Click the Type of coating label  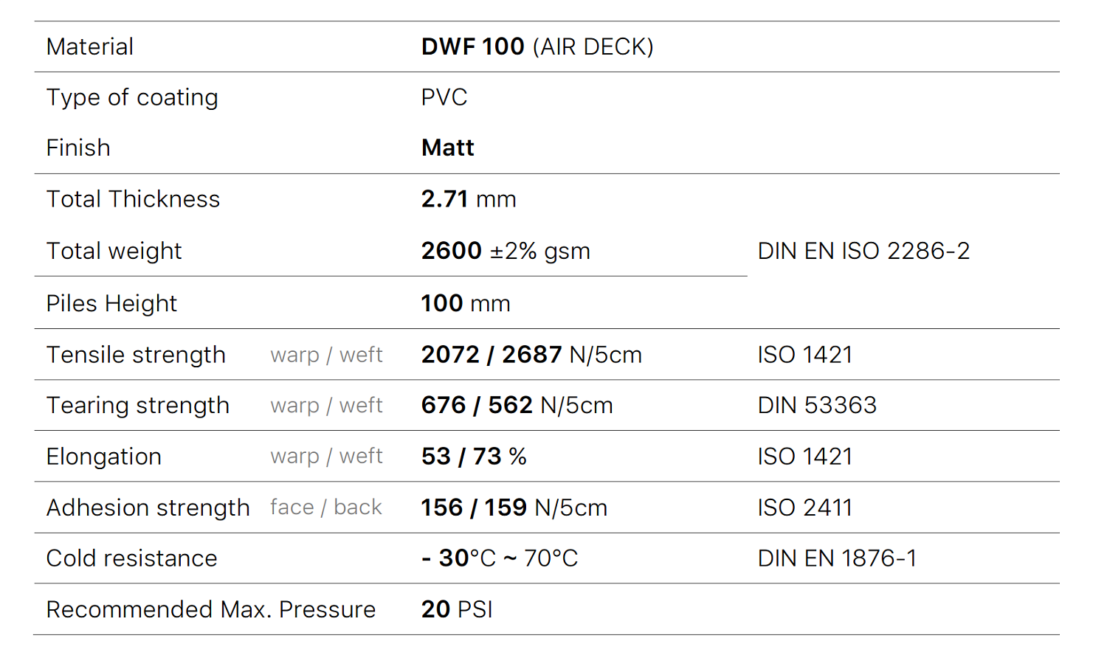pos(132,97)
